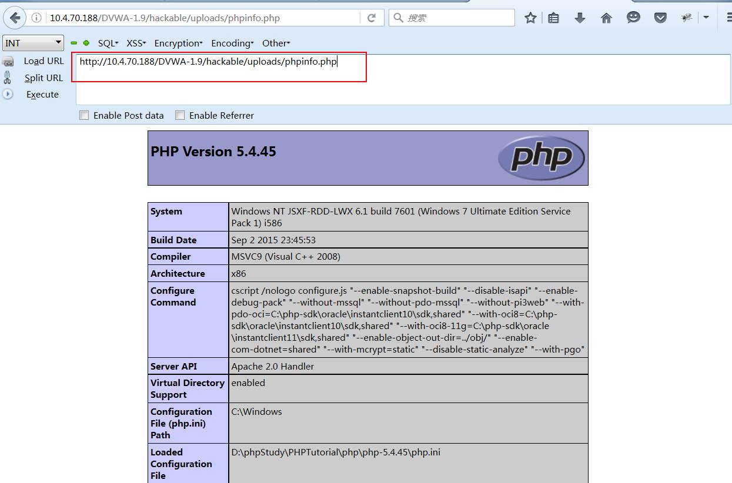Click 'Virtual Directory Support' label
This screenshot has height=483, width=732.
tap(187, 389)
